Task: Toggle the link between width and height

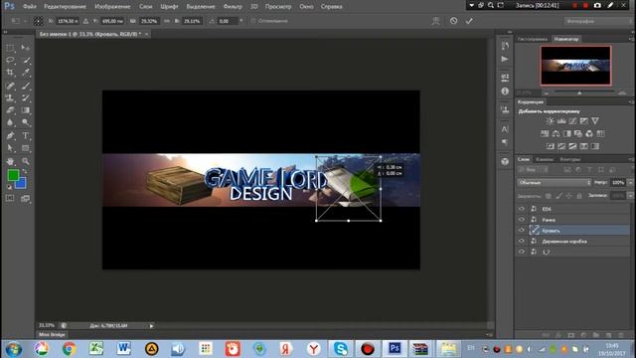Action: [x=167, y=21]
